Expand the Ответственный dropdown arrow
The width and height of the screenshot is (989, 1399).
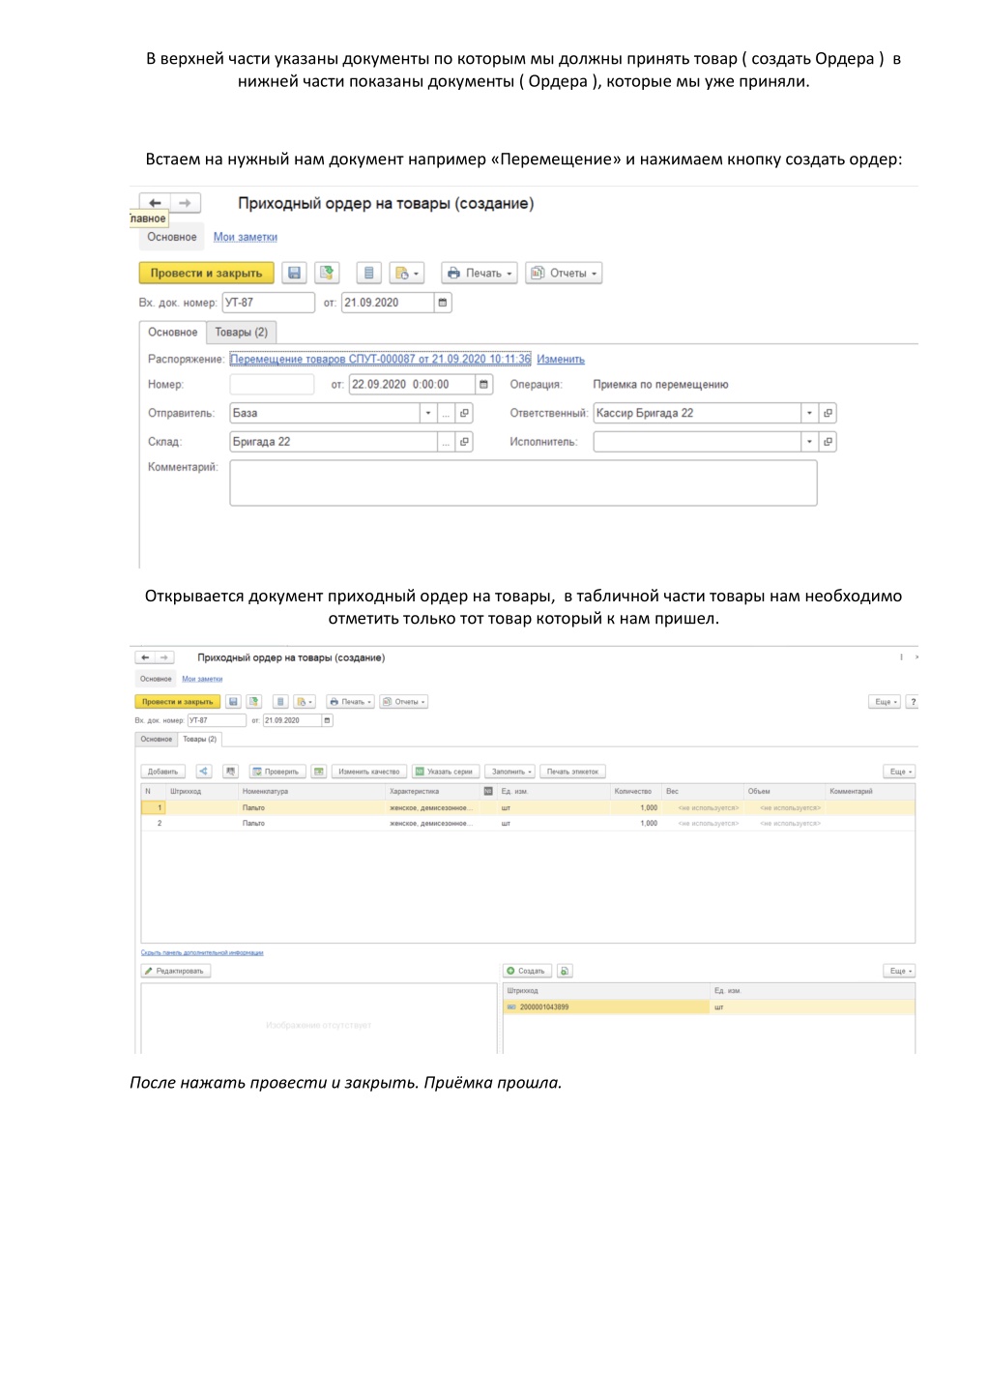(x=809, y=413)
